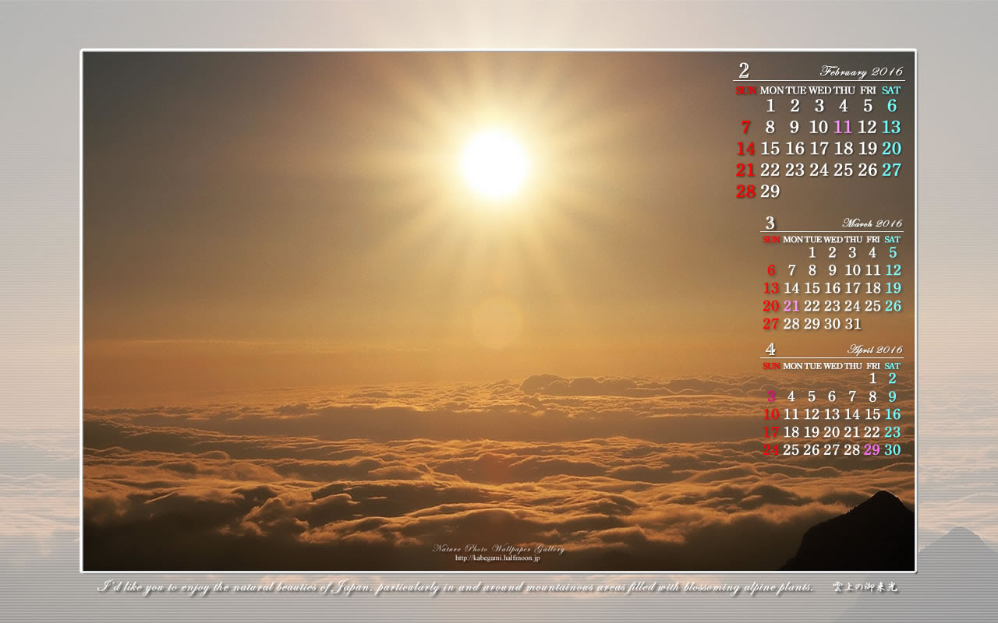This screenshot has width=998, height=623.
Task: Click Saturday March 26
Action: click(x=893, y=306)
